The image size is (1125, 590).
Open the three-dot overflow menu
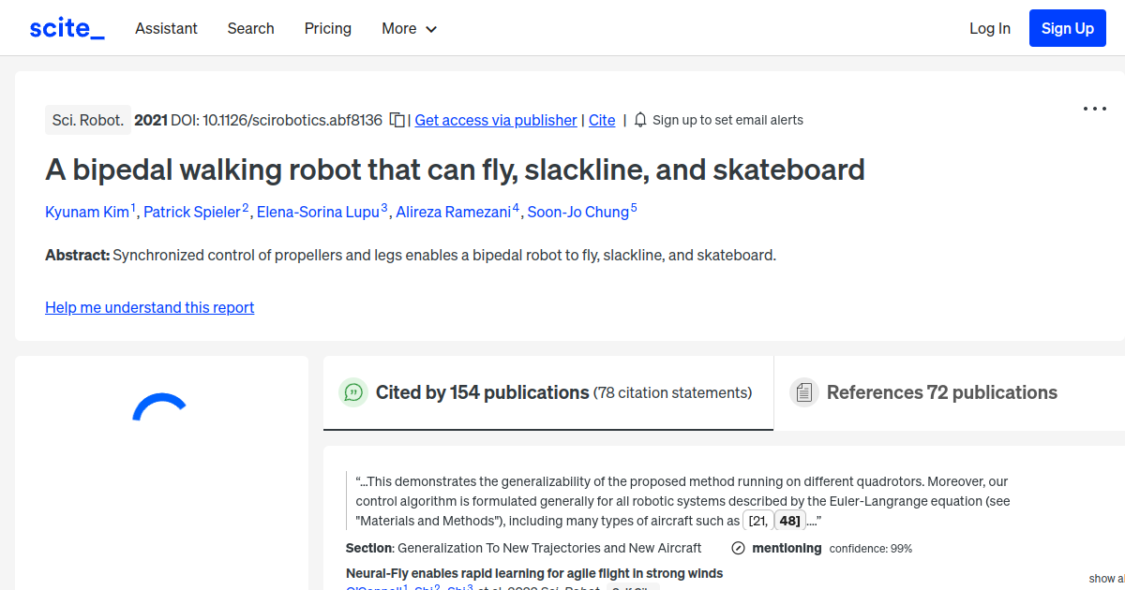[x=1094, y=109]
